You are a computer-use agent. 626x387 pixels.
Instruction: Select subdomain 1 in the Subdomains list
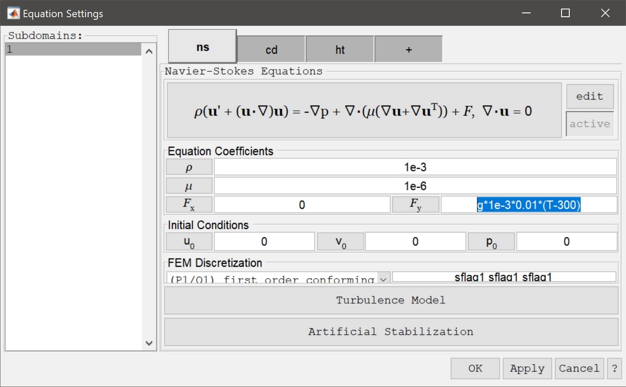[x=73, y=49]
